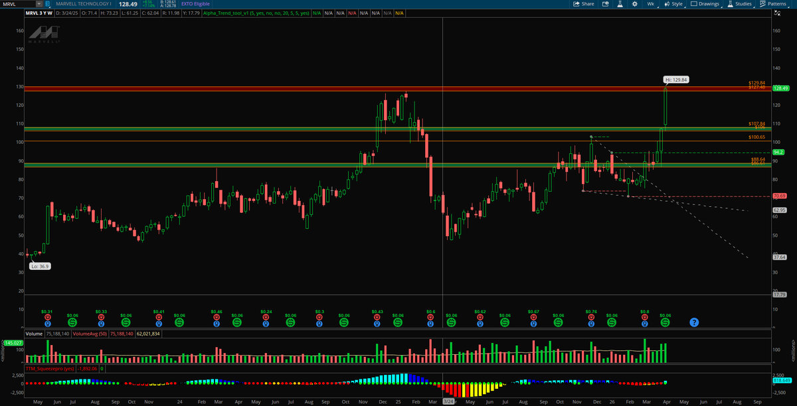
Task: Click the last price 128.49 in header
Action: [128, 4]
